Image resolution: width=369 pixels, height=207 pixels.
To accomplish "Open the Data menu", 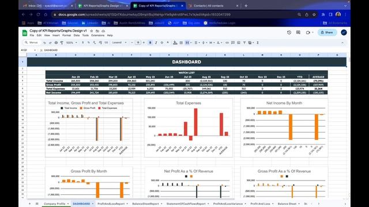I will tap(77, 36).
